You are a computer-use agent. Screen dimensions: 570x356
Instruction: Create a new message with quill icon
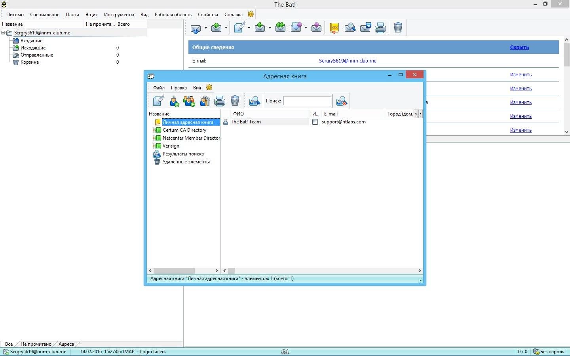click(240, 27)
